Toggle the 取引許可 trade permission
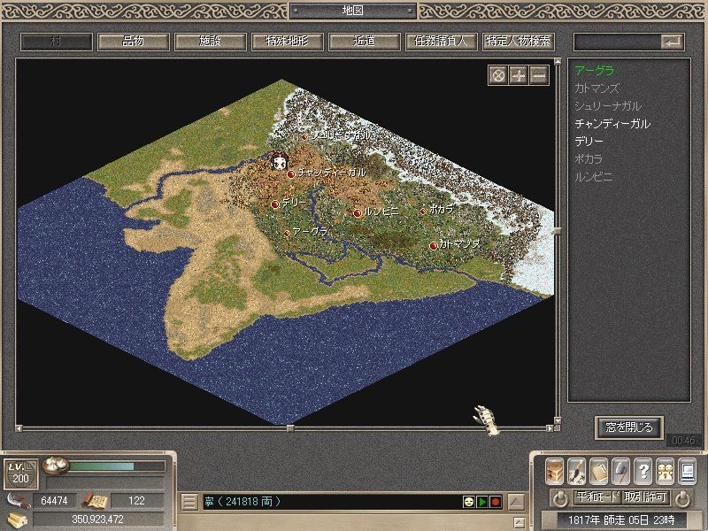 645,497
